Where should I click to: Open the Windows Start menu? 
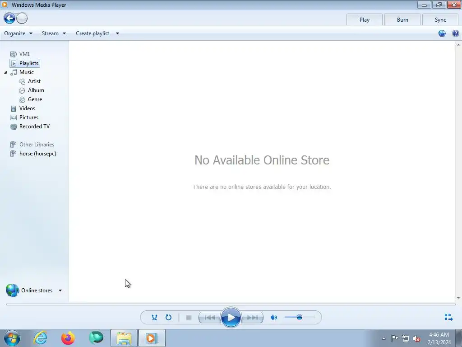[12, 338]
